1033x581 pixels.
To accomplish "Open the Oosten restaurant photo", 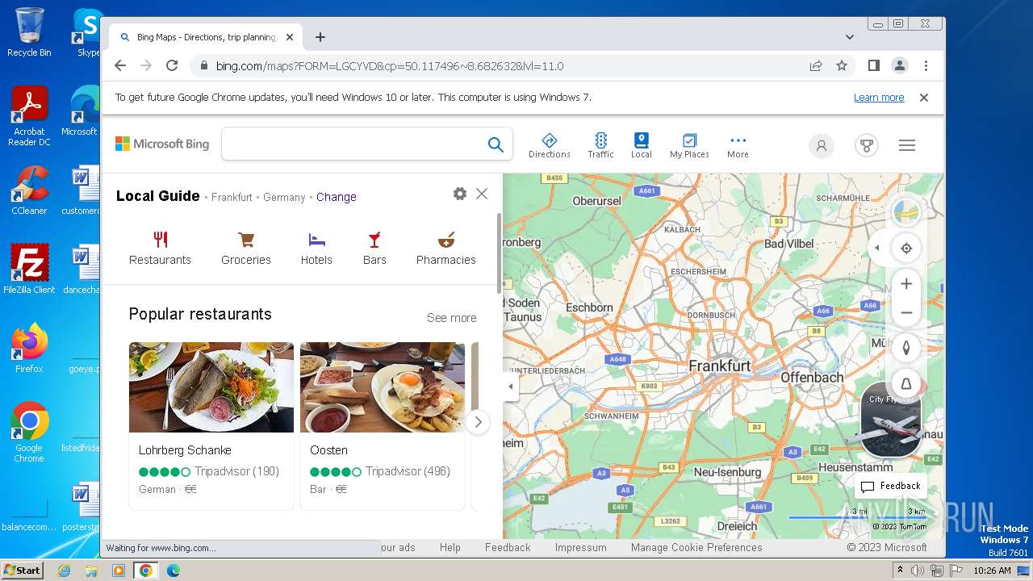I will [383, 387].
